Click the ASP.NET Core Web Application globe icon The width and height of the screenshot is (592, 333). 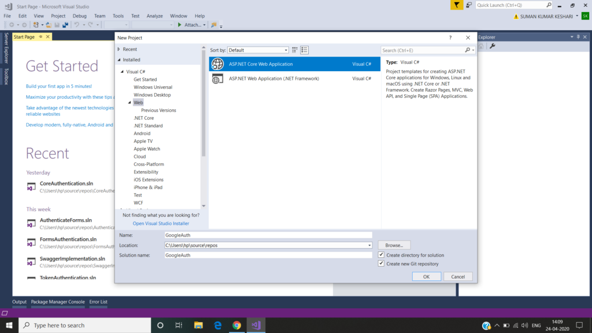point(217,64)
